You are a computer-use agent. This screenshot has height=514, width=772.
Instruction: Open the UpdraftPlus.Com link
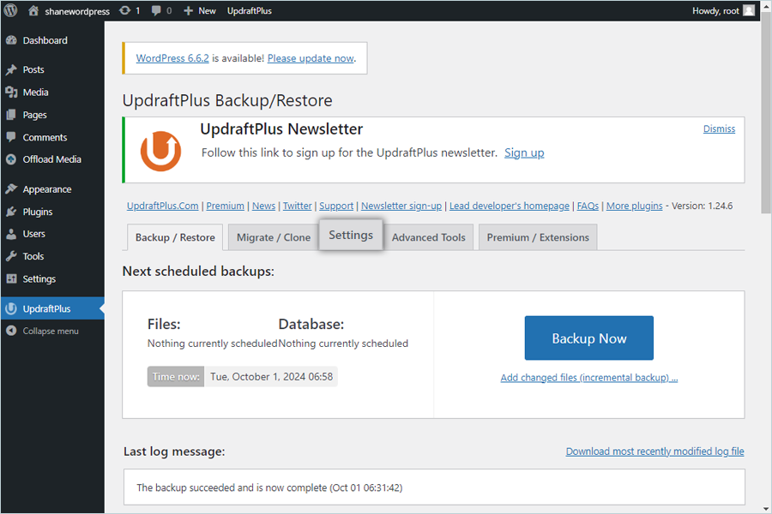tap(162, 206)
